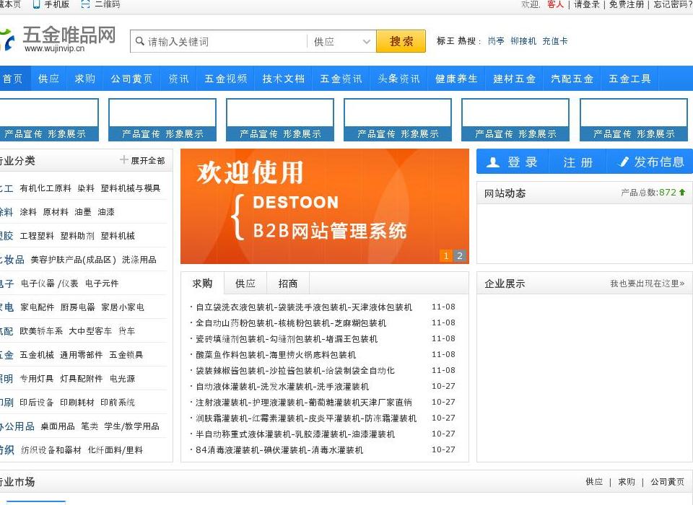
Task: Click 供应 link in 行业市场 bar
Action: point(594,482)
